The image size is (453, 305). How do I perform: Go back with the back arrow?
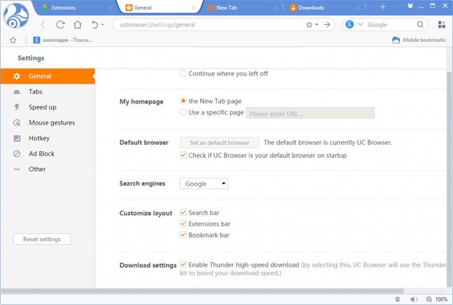[x=43, y=25]
